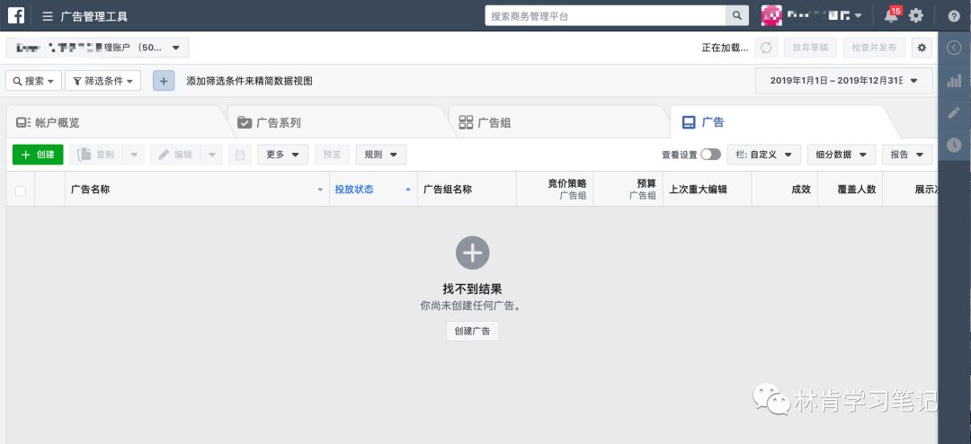Sort by the 广告名称 column header
Screen dimensions: 971x444
197,190
